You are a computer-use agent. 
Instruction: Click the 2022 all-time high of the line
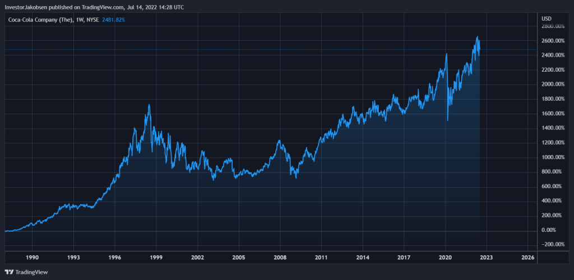[477, 36]
